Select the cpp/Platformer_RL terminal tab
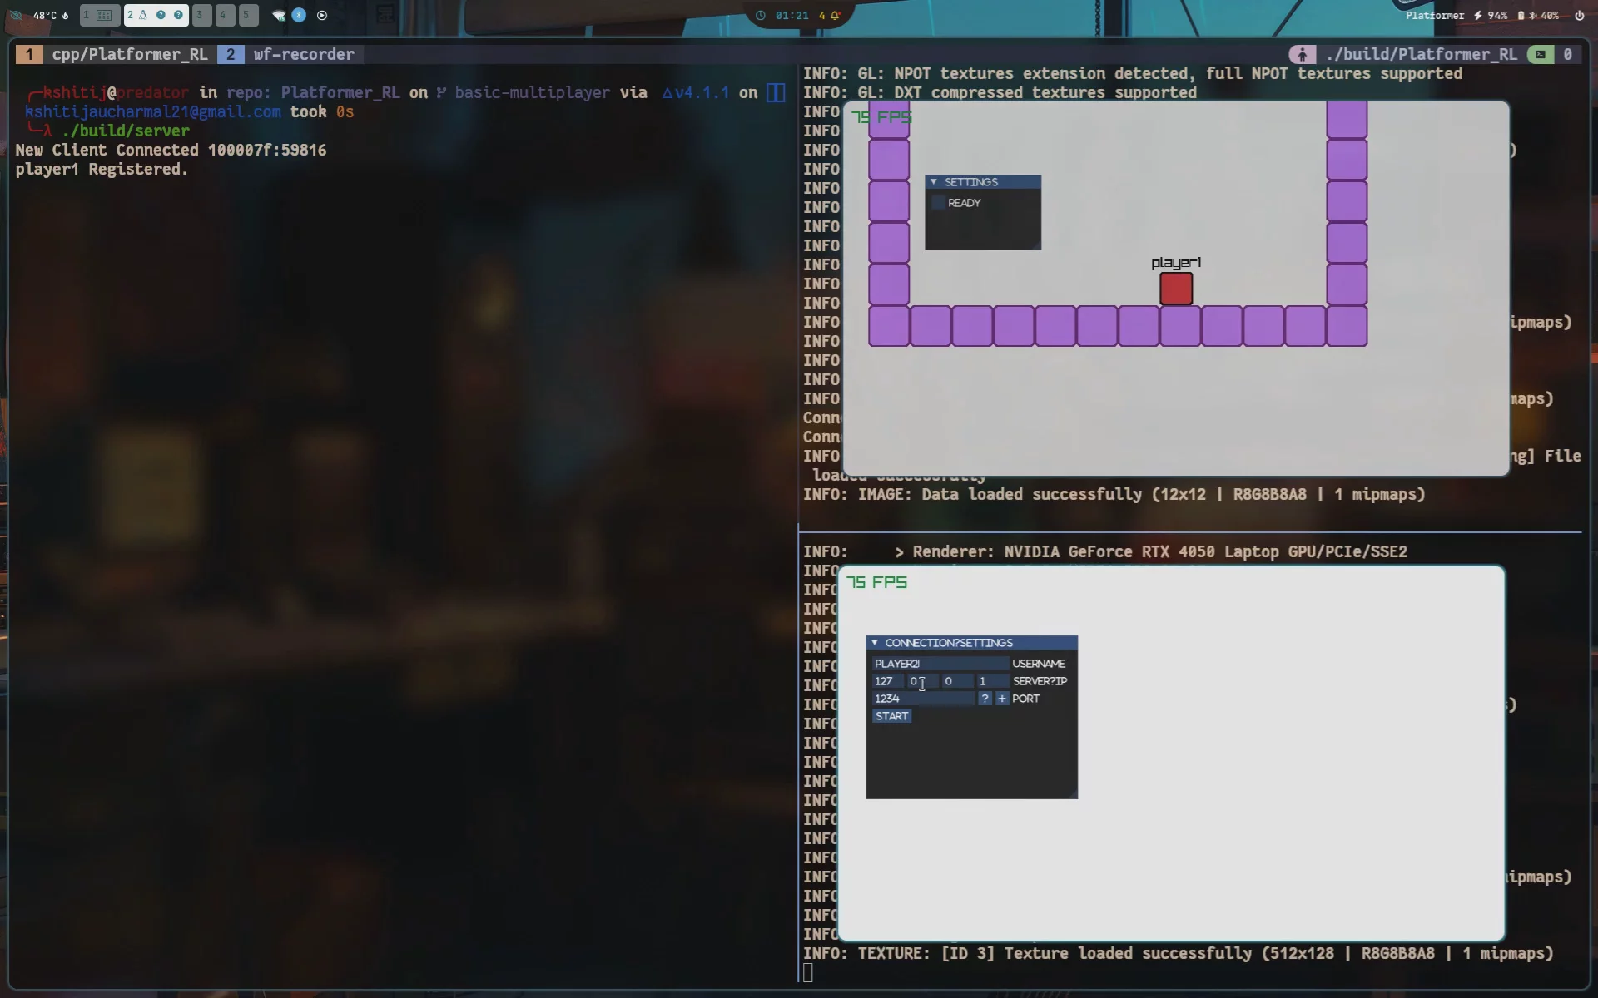 [130, 54]
